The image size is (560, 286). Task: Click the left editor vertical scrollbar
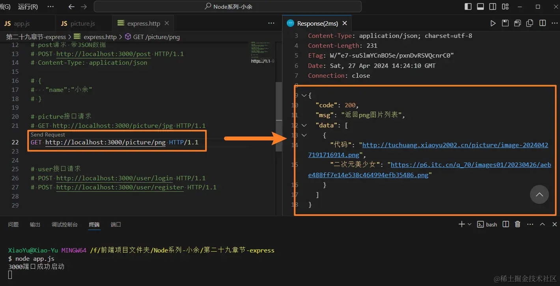click(279, 117)
